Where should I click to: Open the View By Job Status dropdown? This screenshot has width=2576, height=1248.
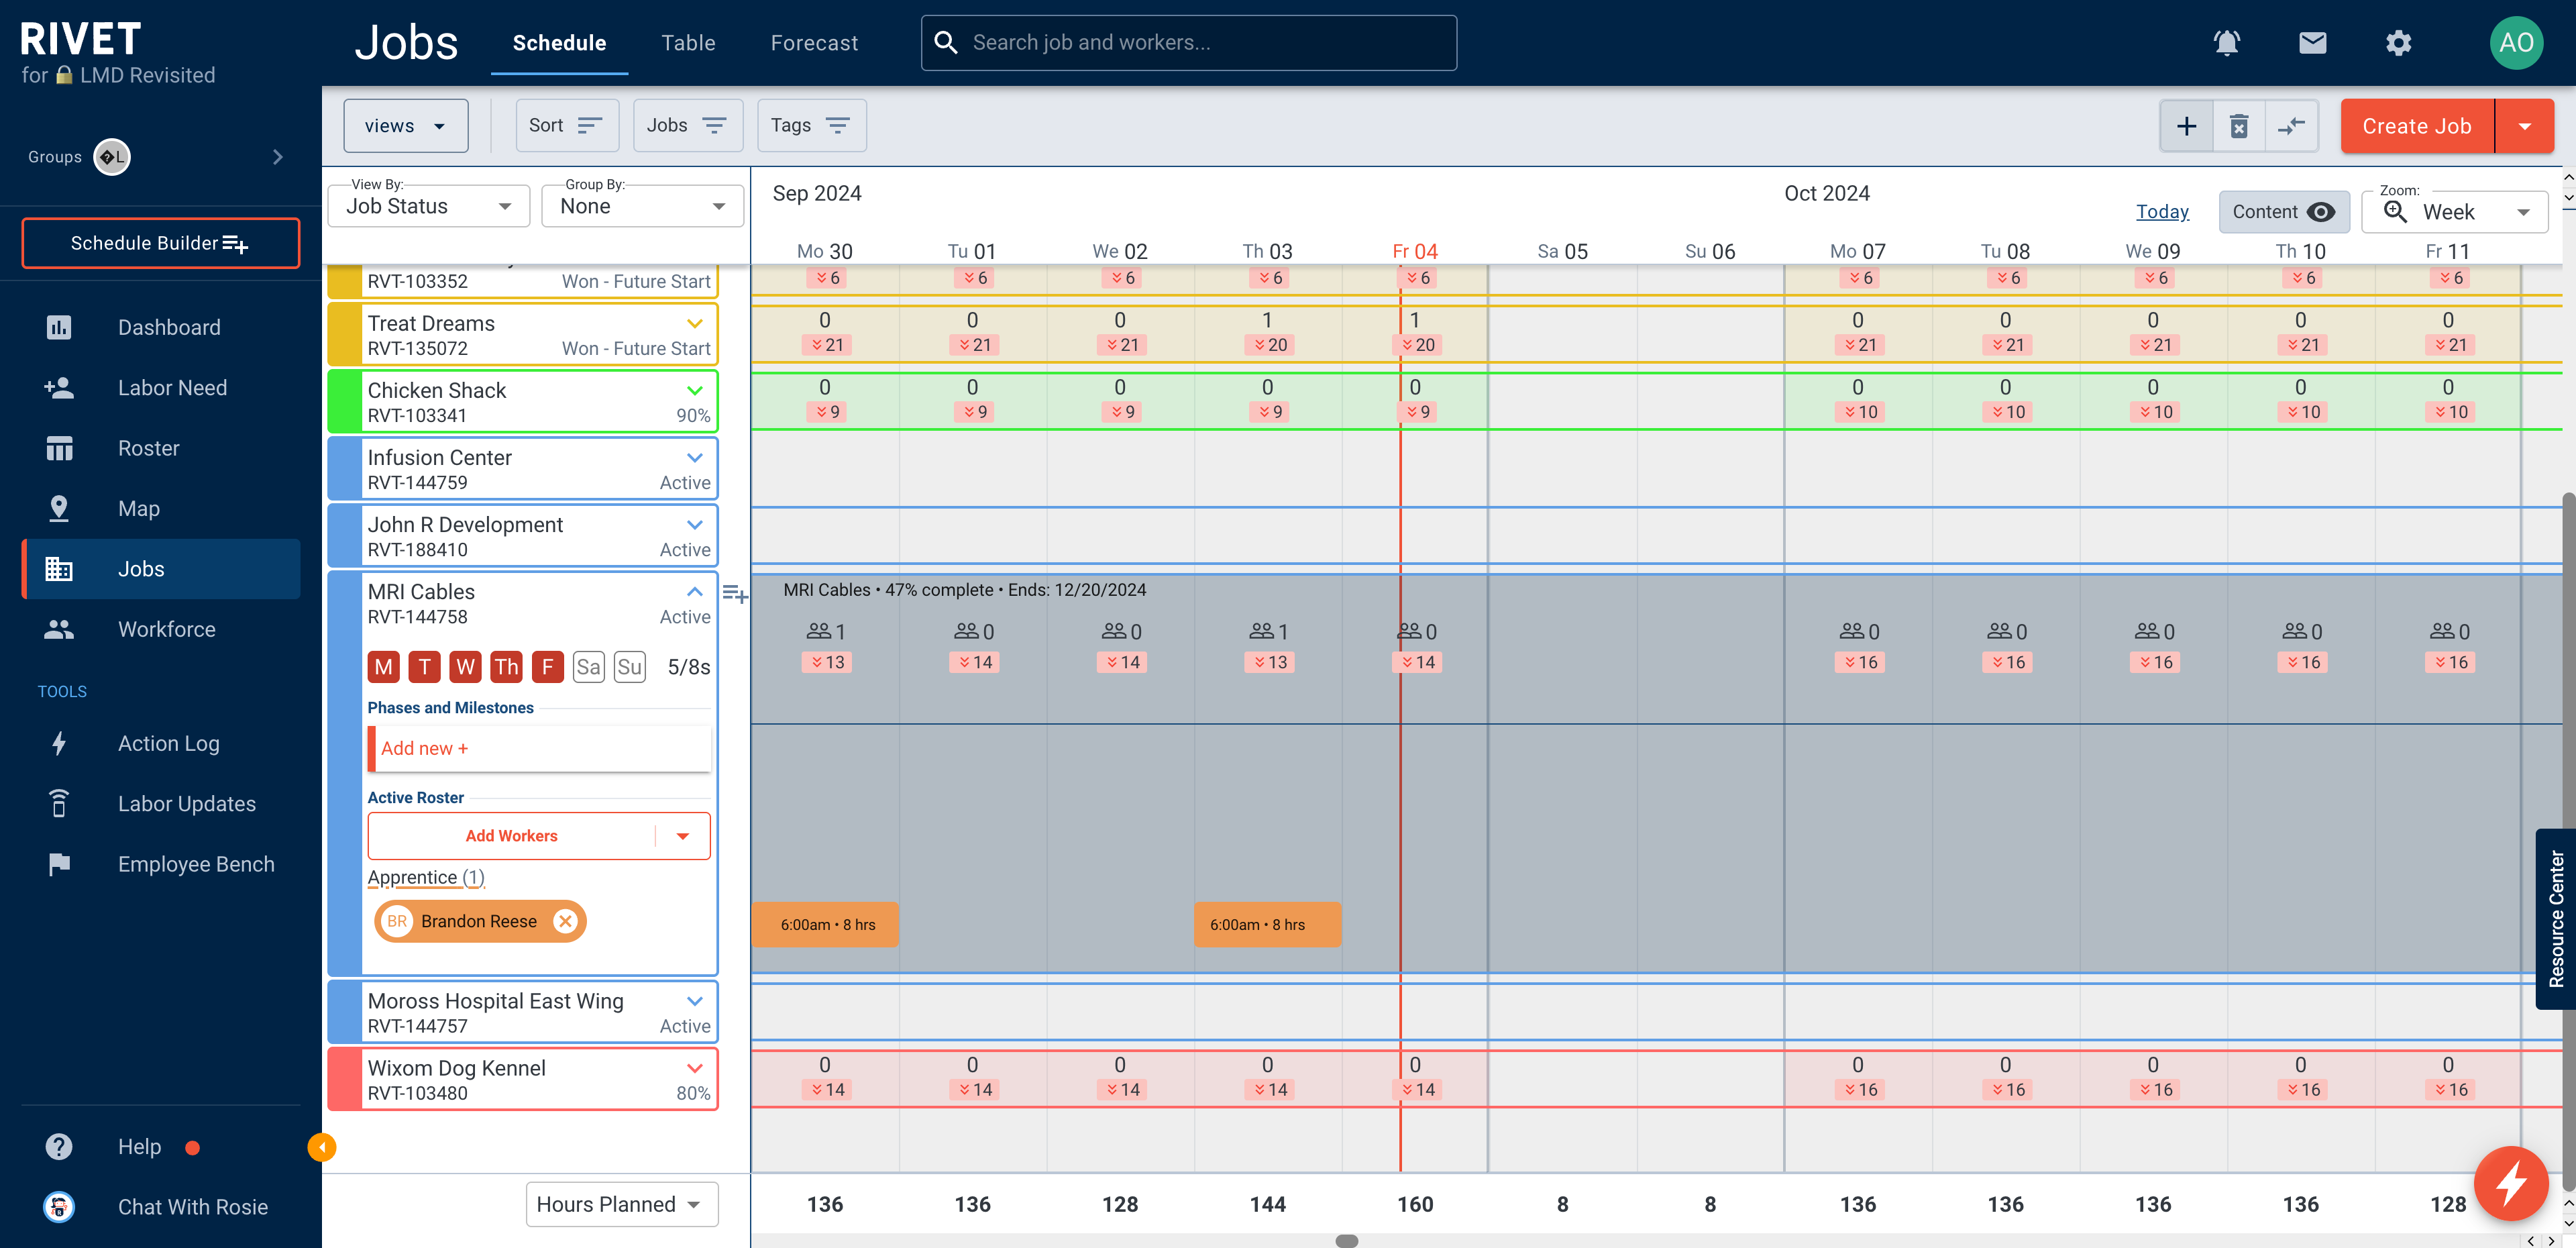[428, 206]
